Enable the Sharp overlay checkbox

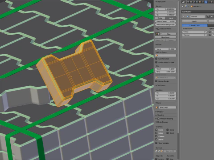tap(168, 130)
